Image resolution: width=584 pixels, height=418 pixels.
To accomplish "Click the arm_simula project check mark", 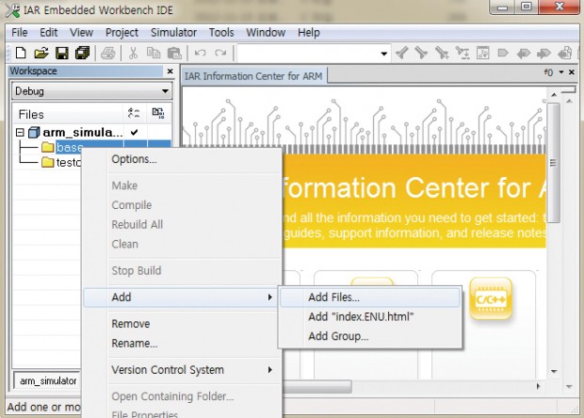I will [135, 132].
